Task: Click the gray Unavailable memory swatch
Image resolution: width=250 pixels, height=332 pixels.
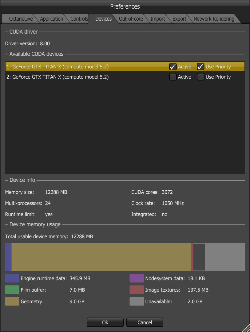Action: [x=137, y=301]
